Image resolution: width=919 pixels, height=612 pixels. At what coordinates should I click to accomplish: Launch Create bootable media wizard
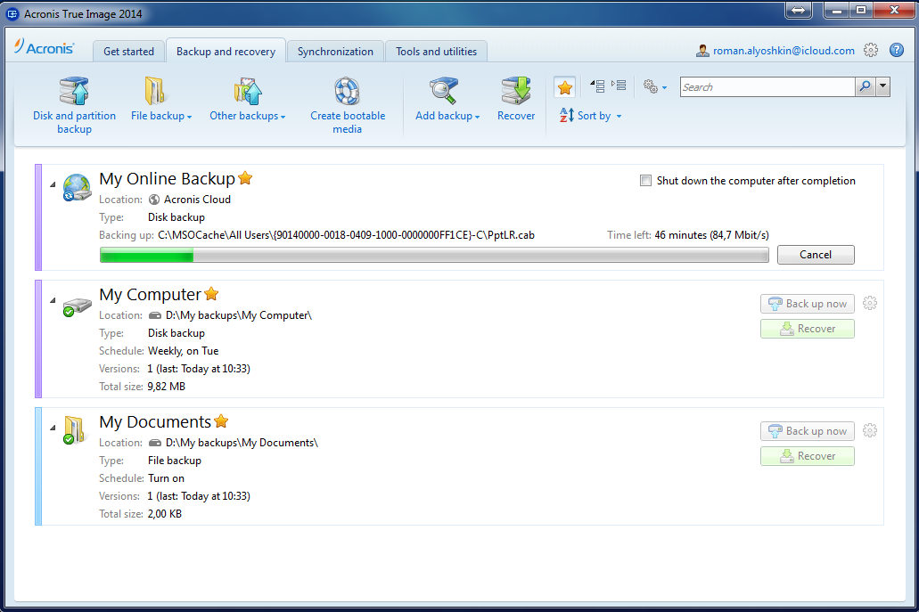pos(348,106)
